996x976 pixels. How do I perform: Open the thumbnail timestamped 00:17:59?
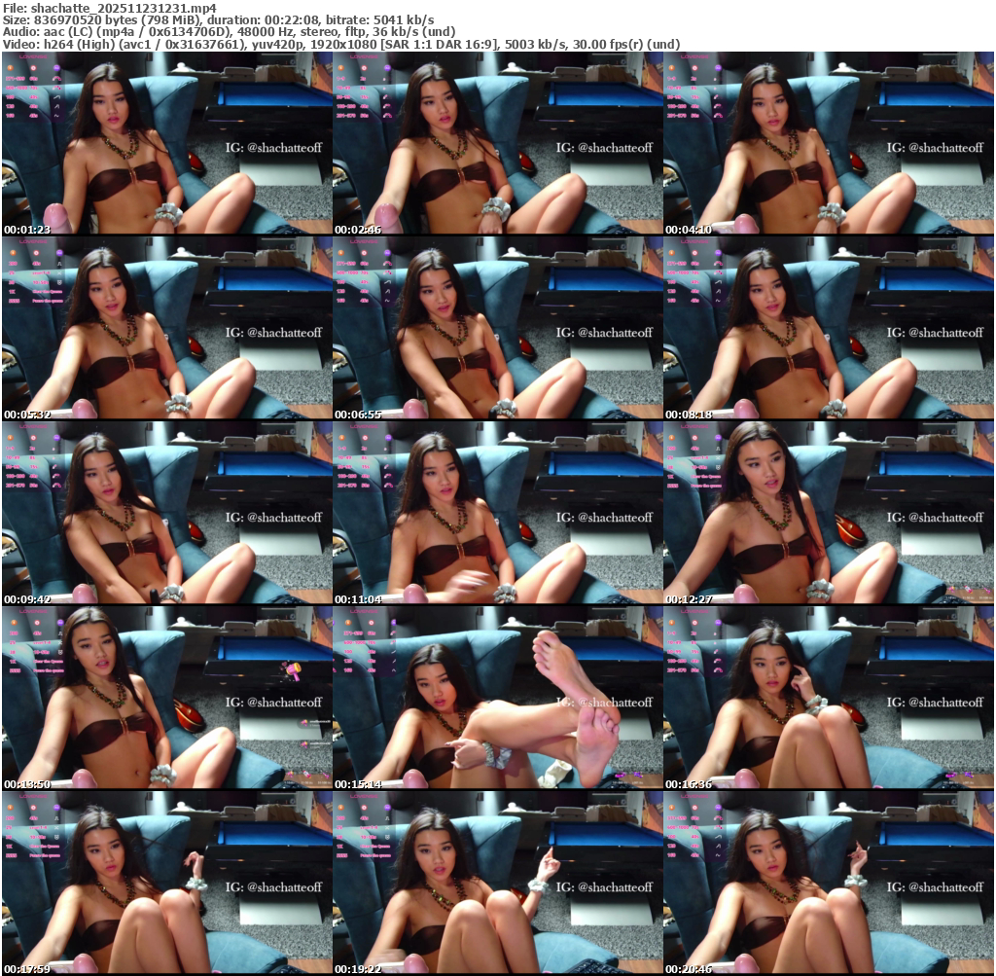167,883
